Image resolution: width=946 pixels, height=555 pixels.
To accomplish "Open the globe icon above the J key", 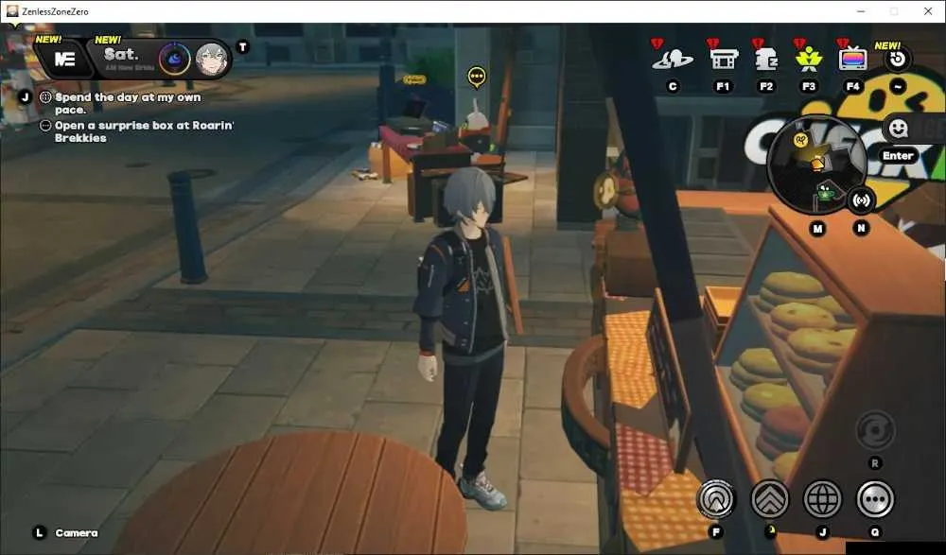I will pos(822,499).
